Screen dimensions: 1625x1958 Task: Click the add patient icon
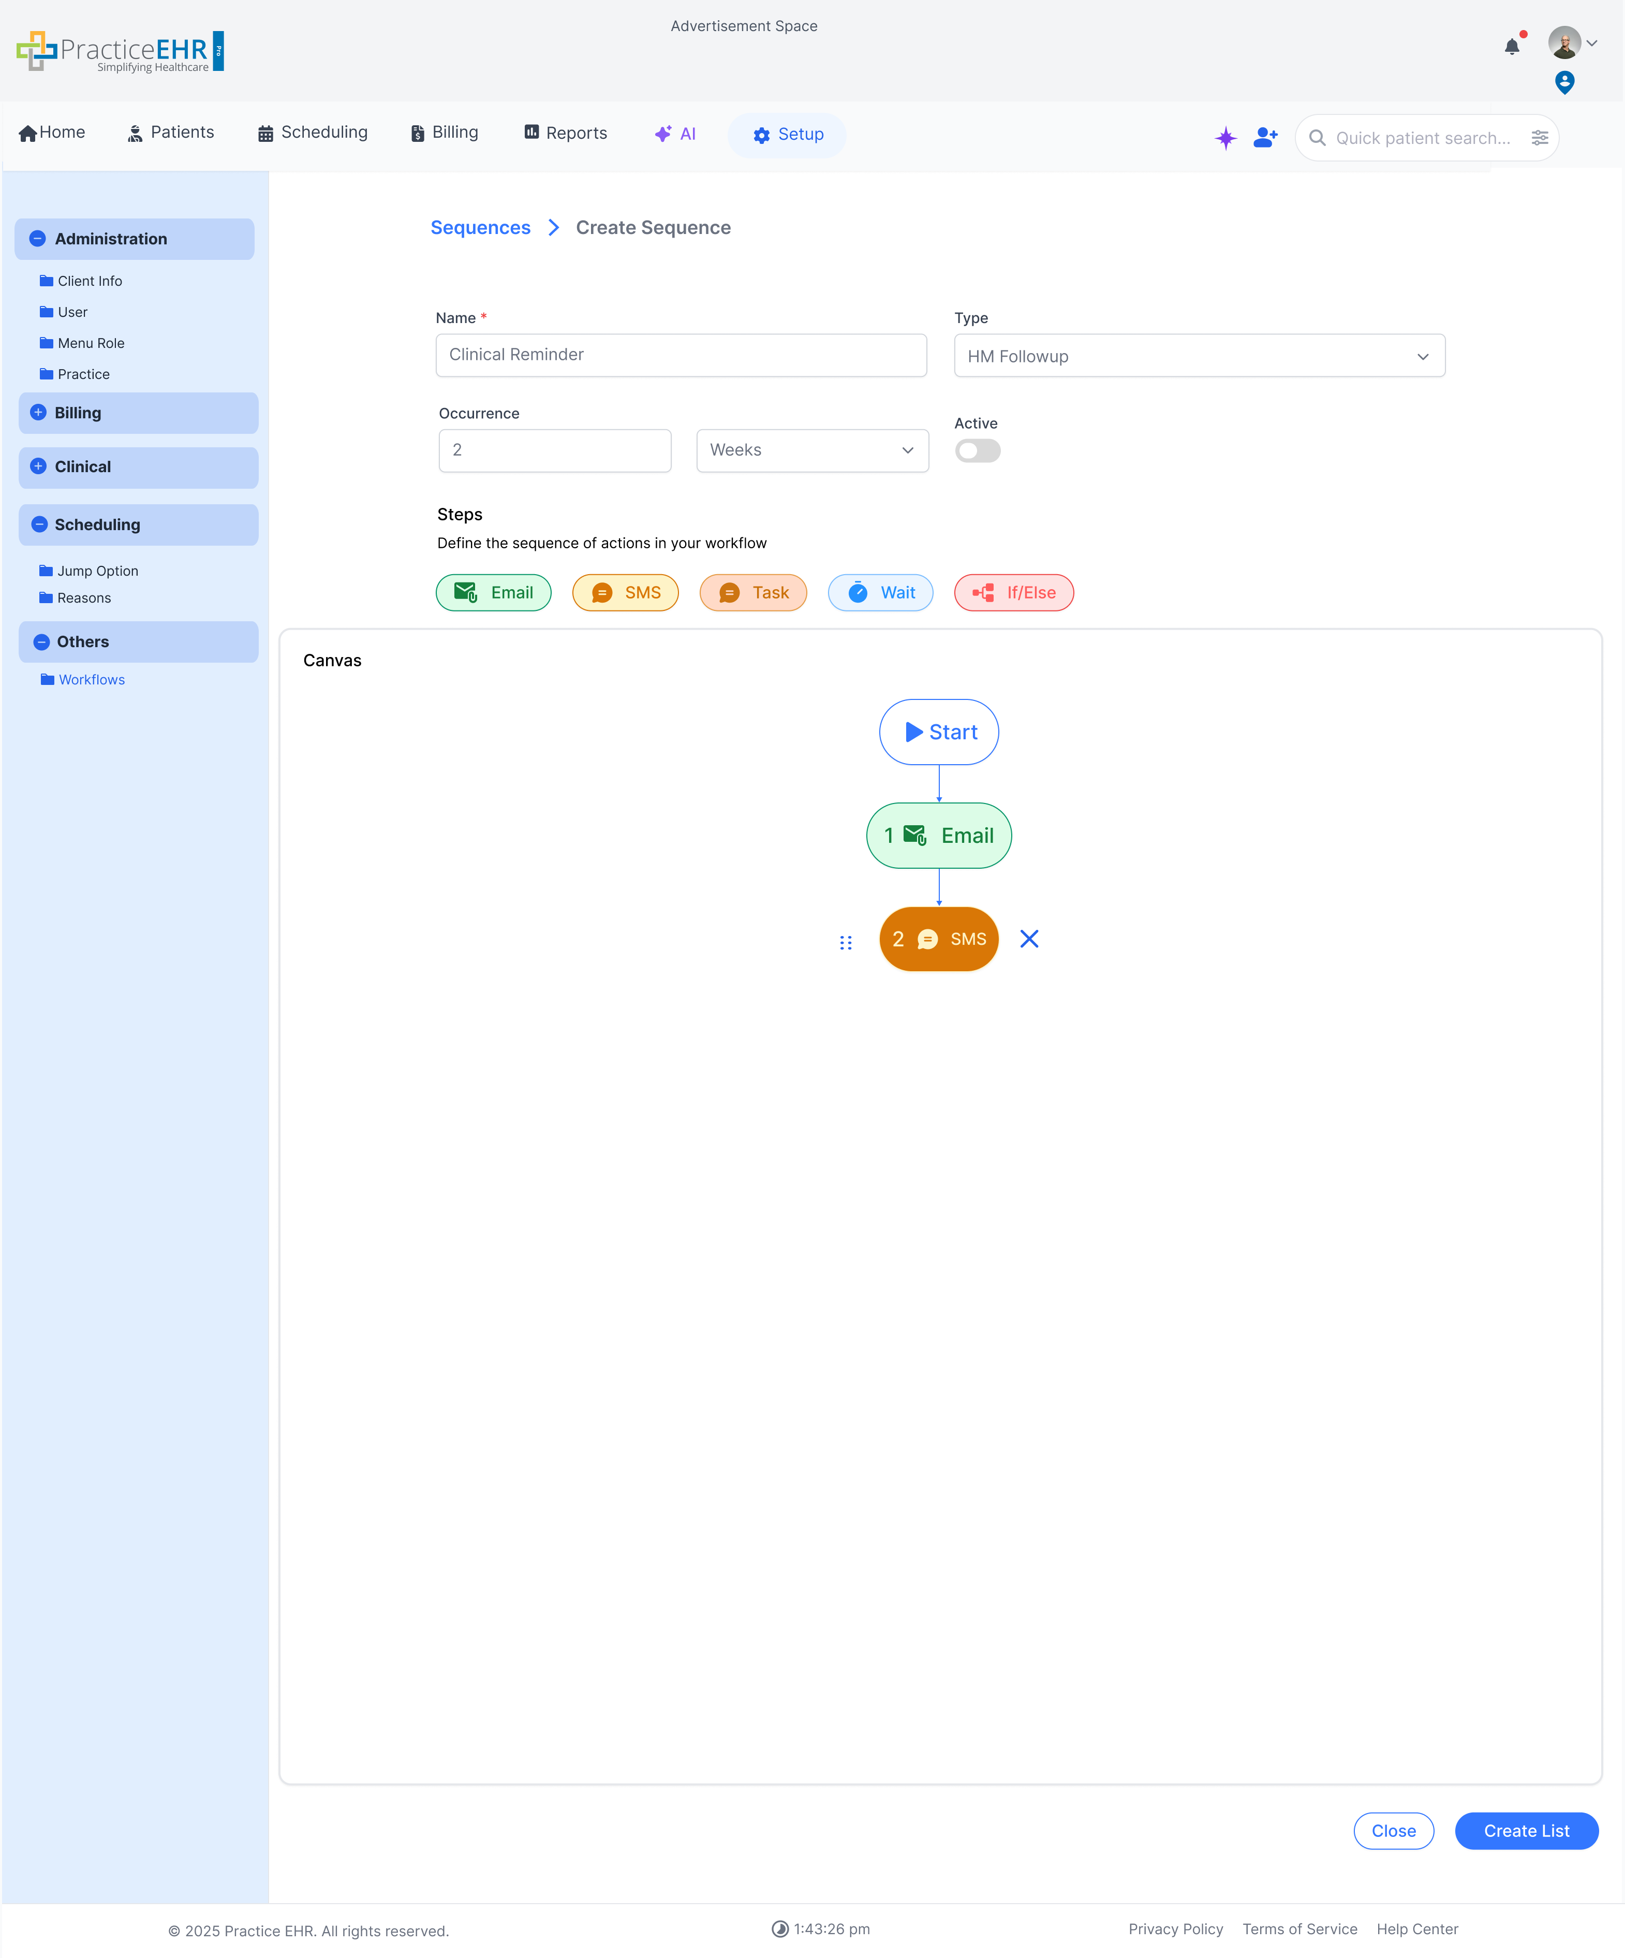[1265, 138]
